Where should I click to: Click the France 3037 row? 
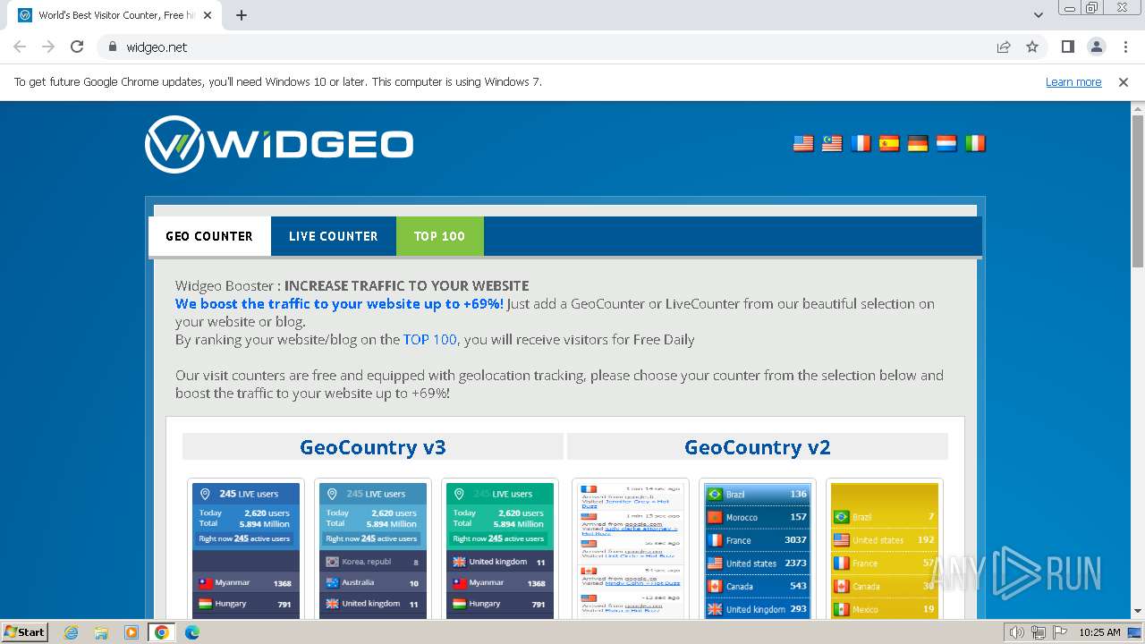(757, 540)
